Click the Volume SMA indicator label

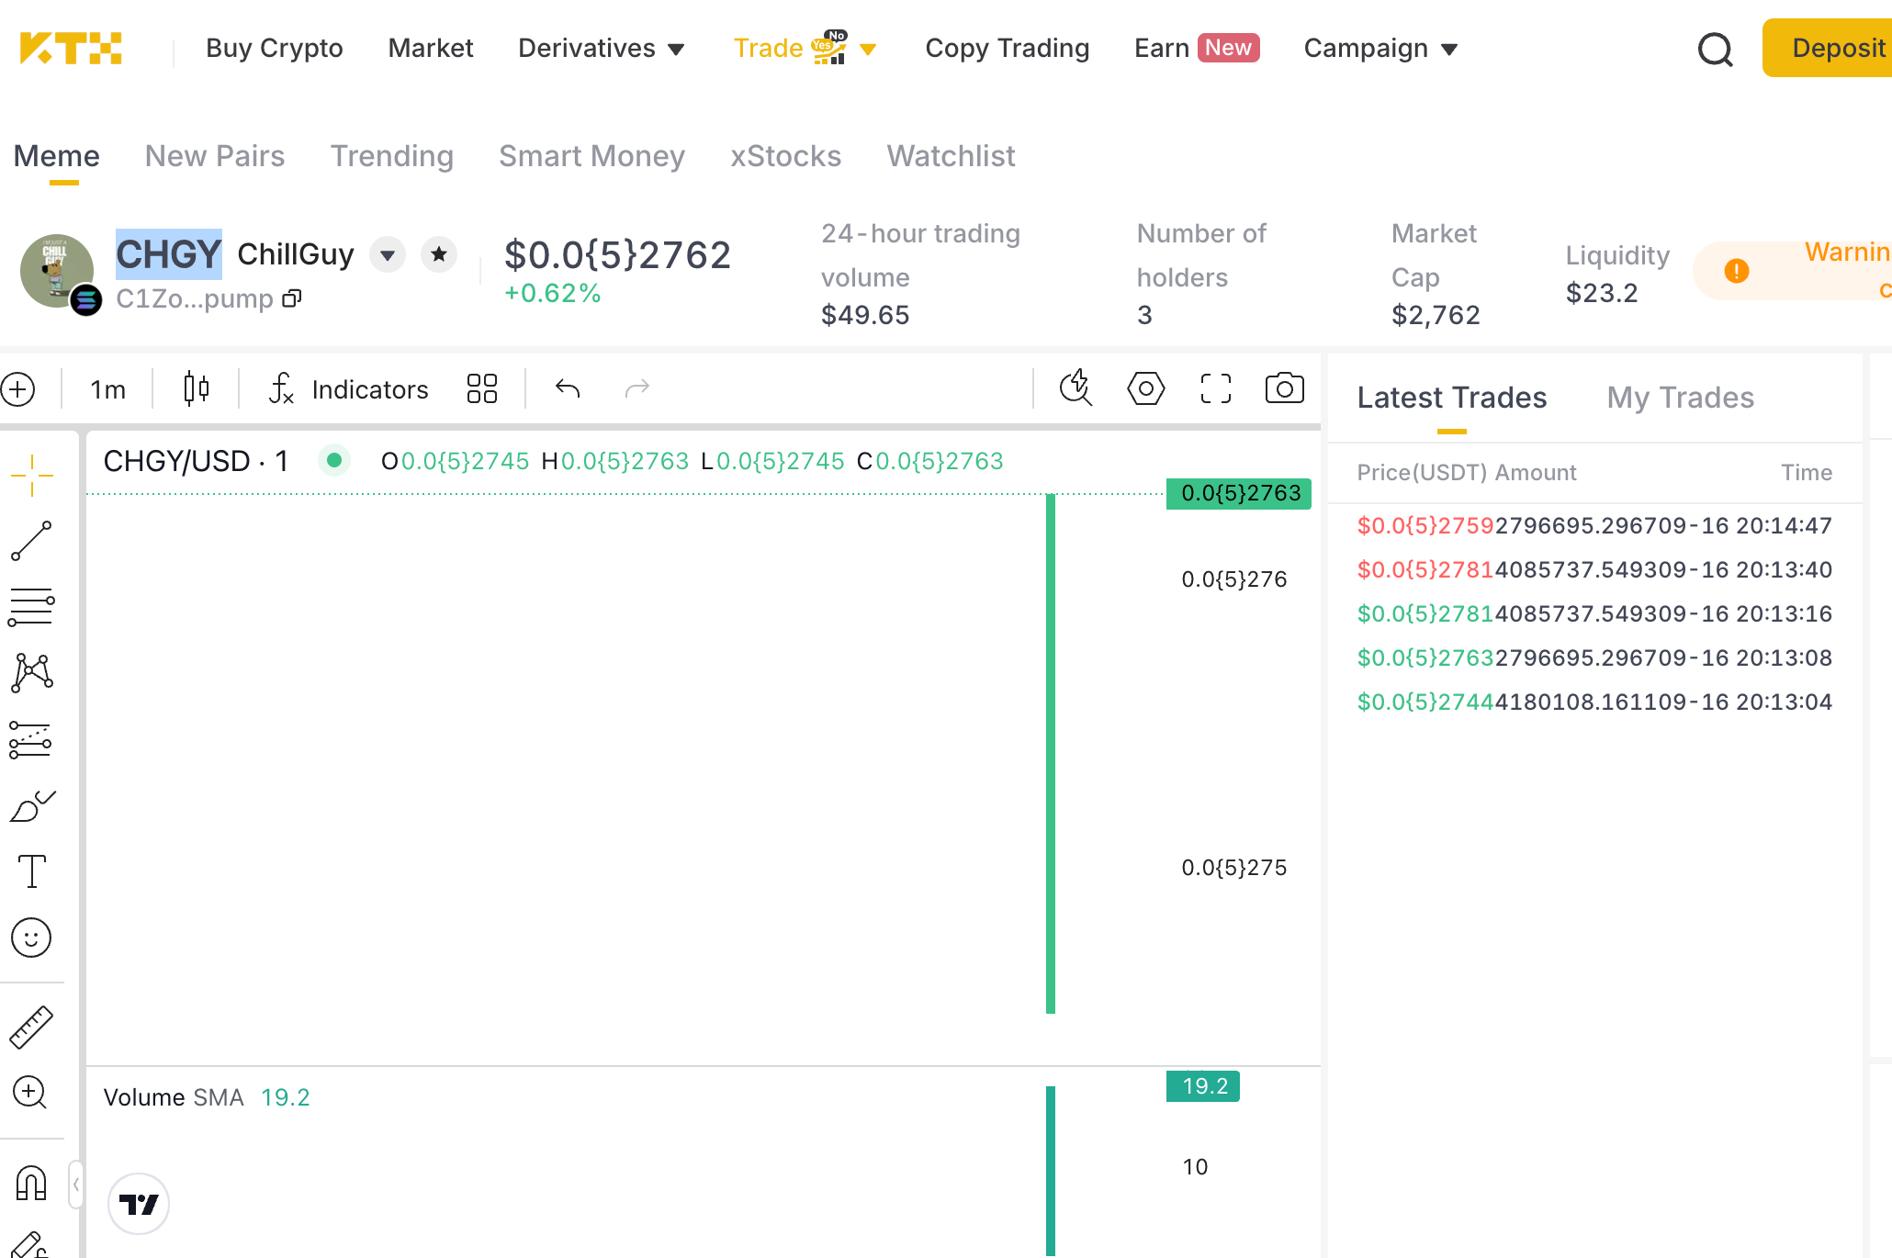(x=174, y=1097)
